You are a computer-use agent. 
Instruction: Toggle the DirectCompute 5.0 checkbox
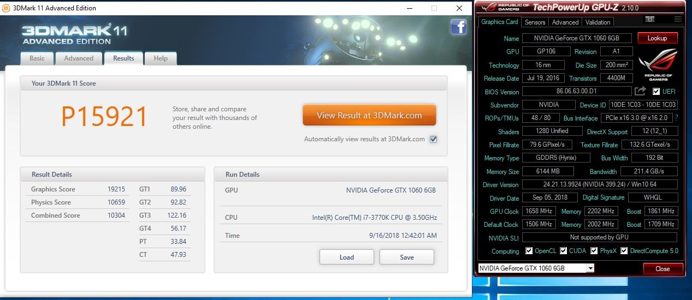(624, 251)
